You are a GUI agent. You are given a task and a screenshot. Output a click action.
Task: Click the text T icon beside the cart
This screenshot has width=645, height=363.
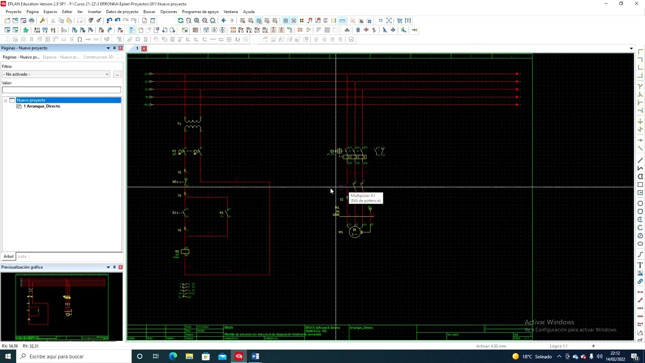pyautogui.click(x=408, y=21)
